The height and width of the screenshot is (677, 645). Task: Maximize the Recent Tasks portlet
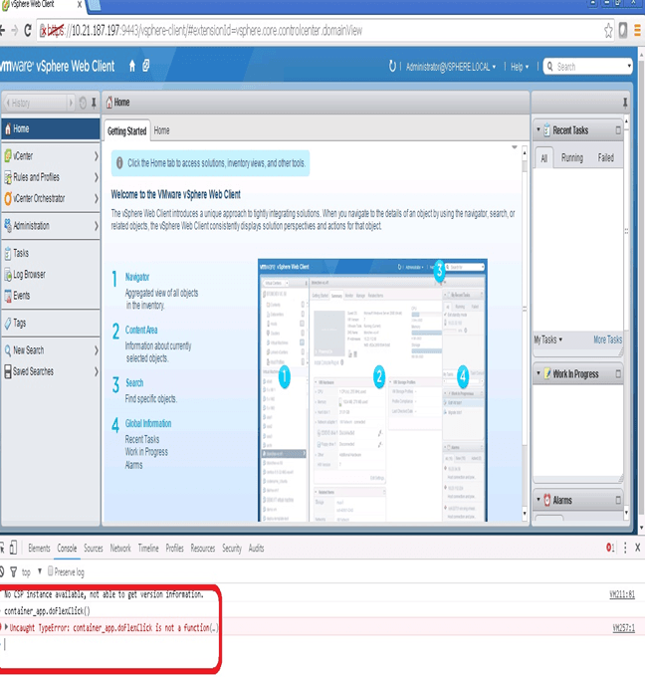(618, 130)
